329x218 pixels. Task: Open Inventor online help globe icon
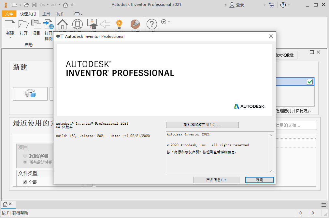click(x=77, y=24)
